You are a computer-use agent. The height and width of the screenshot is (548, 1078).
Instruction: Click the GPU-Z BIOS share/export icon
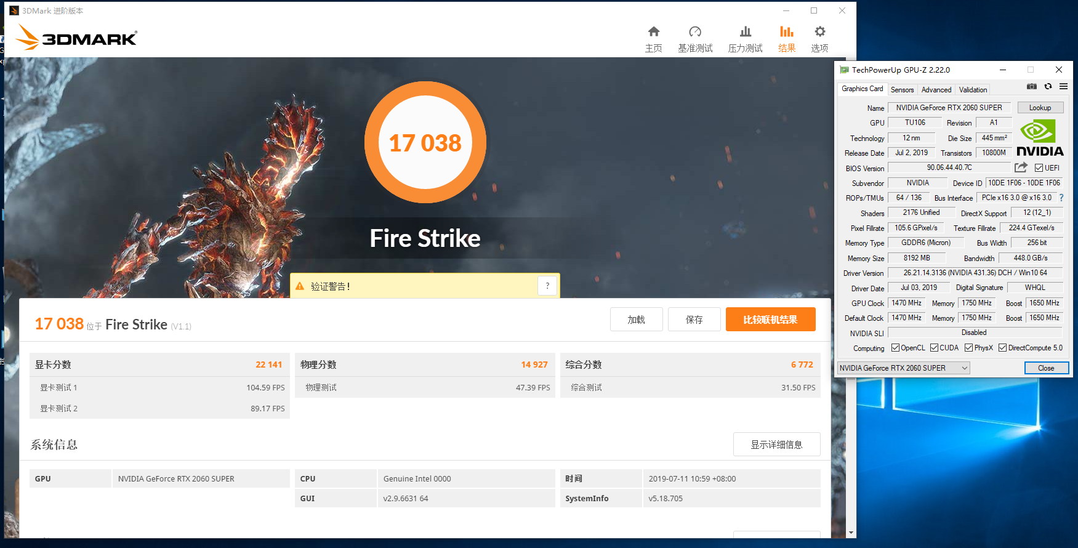pyautogui.click(x=1021, y=167)
